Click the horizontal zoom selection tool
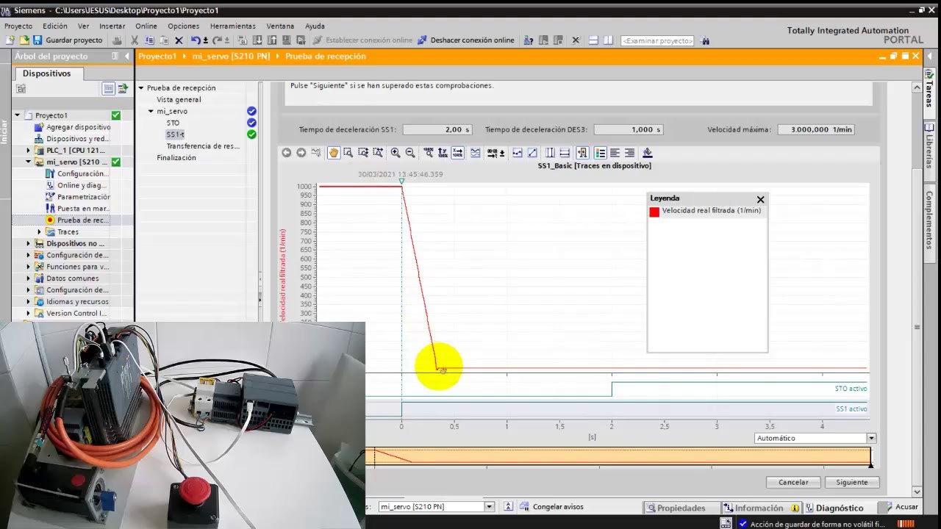This screenshot has width=941, height=529. tap(378, 153)
